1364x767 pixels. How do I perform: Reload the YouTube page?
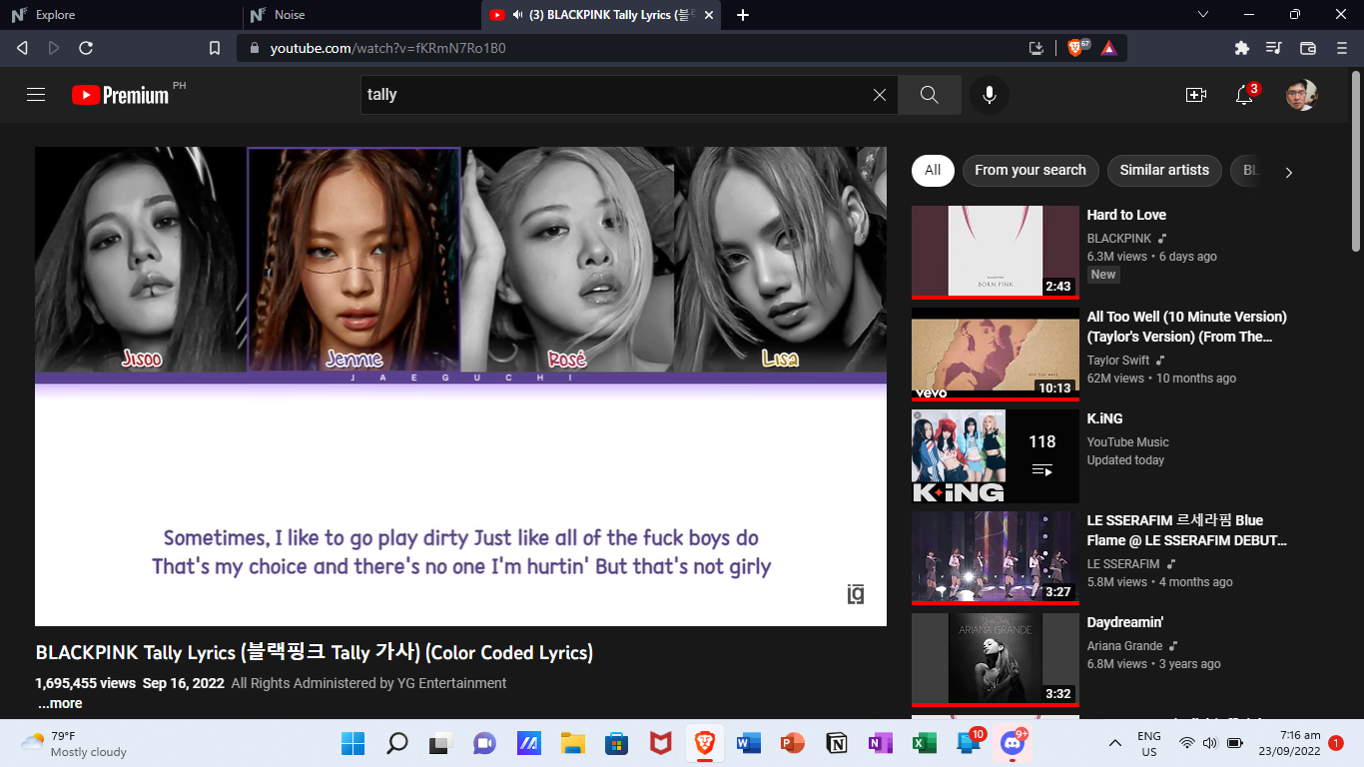[x=86, y=48]
